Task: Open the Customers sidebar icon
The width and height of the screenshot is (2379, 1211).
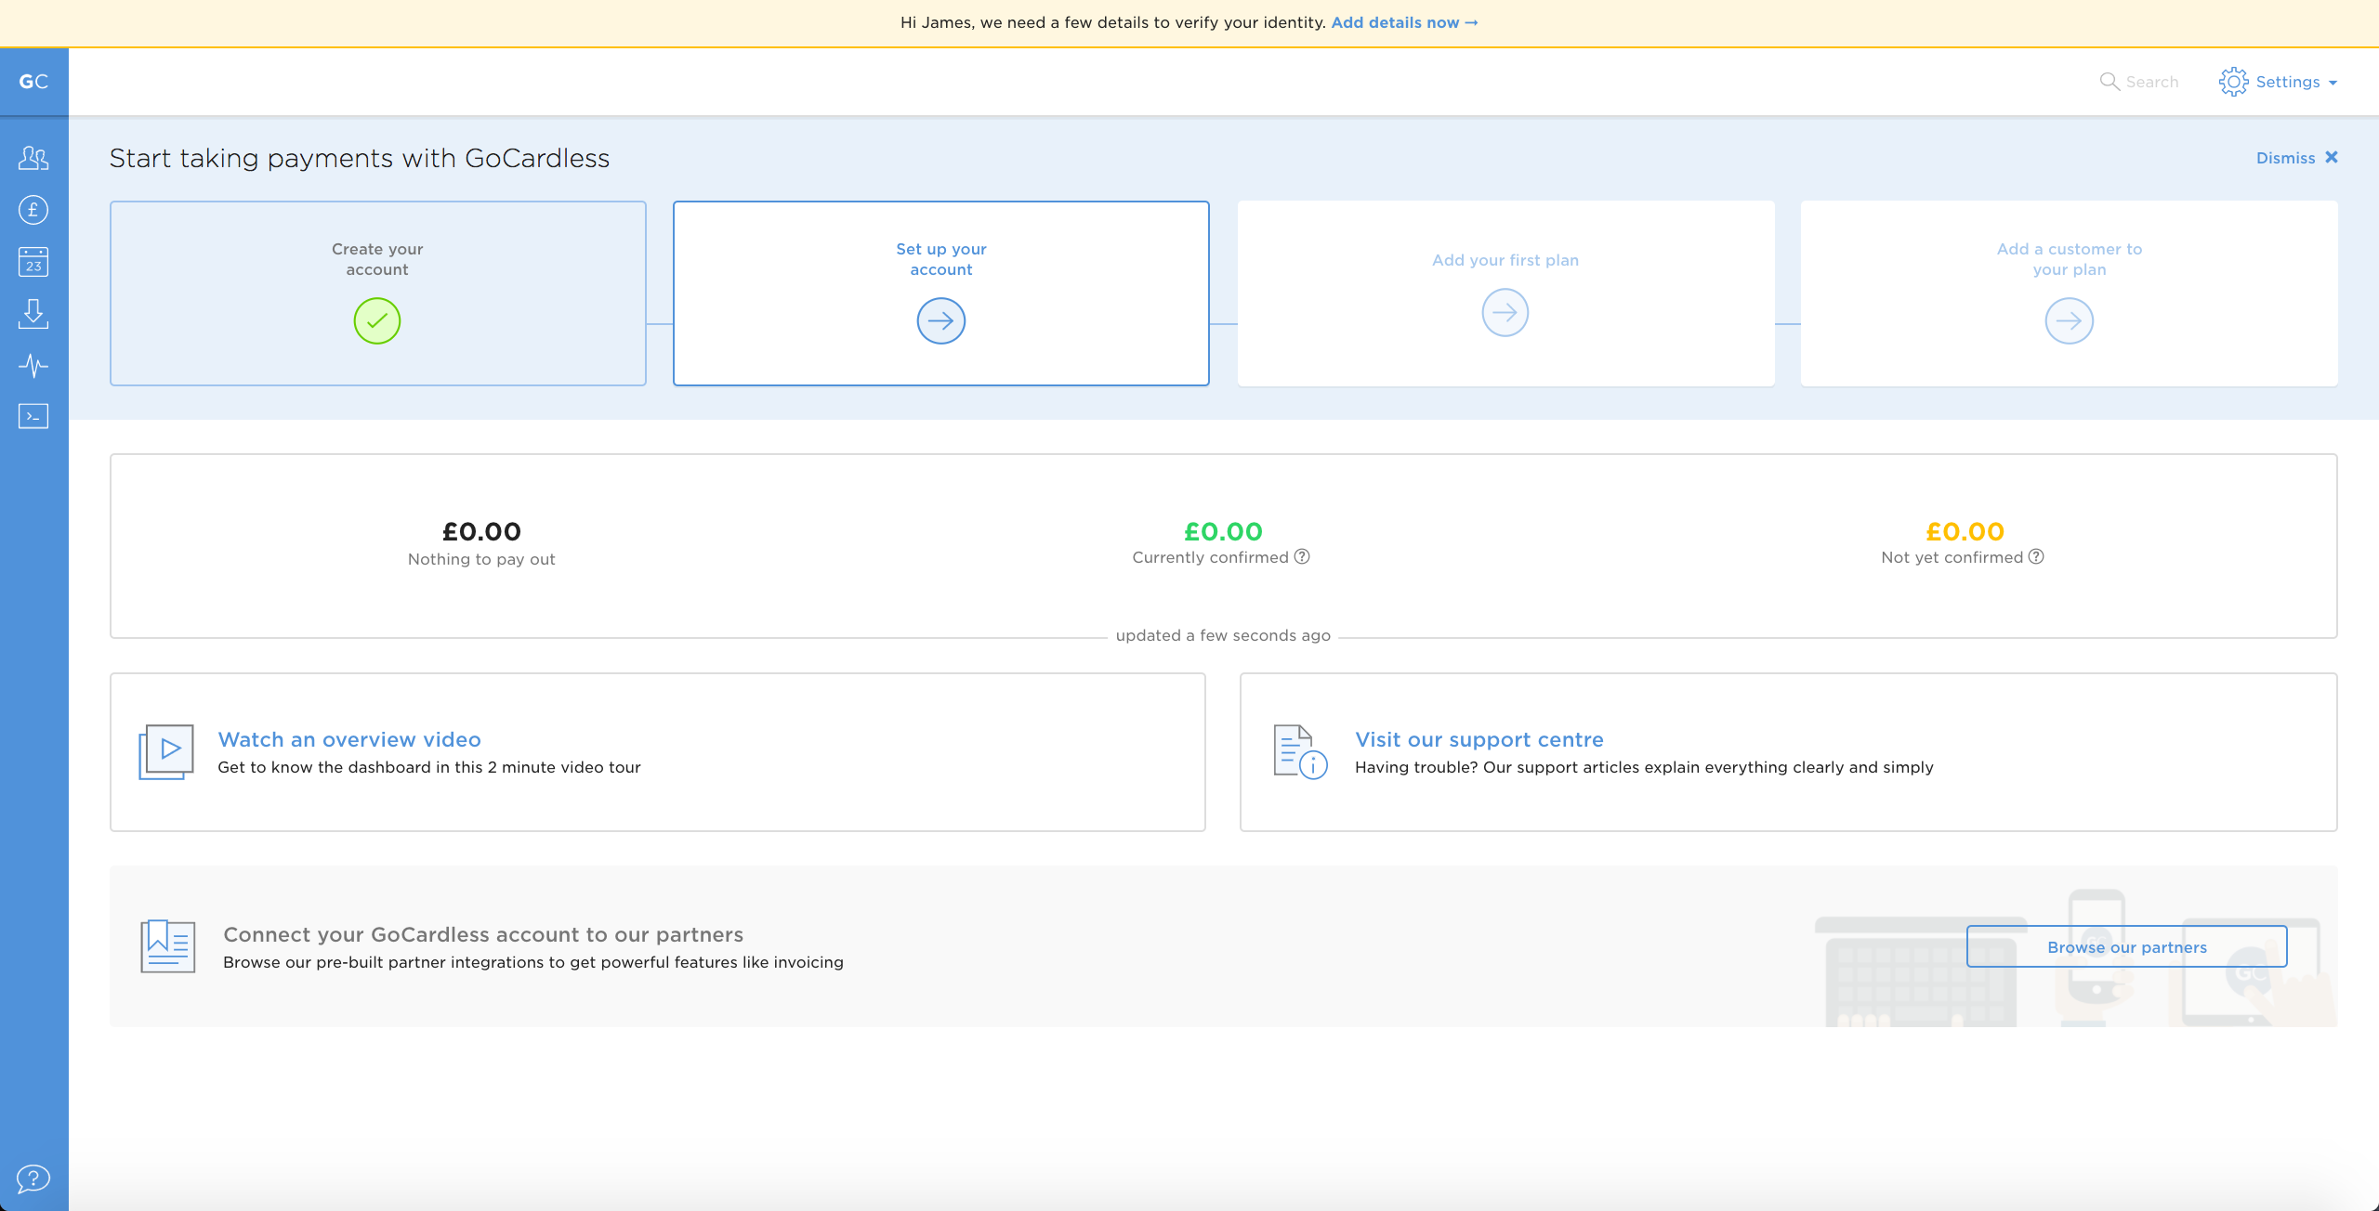Action: (33, 158)
